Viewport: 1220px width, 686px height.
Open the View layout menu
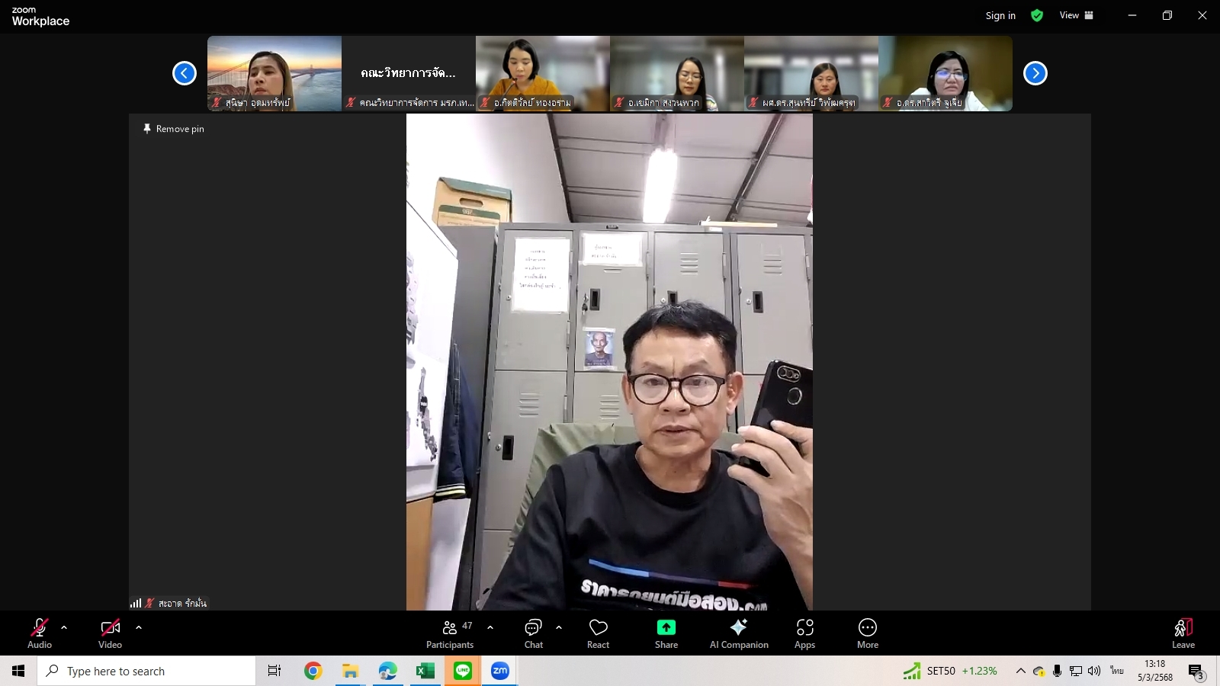pos(1076,15)
